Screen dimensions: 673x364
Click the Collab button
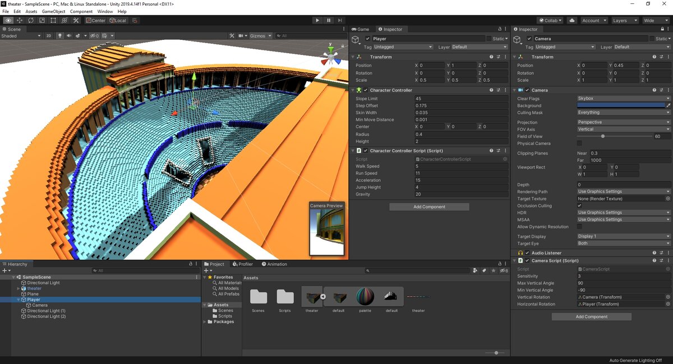550,20
